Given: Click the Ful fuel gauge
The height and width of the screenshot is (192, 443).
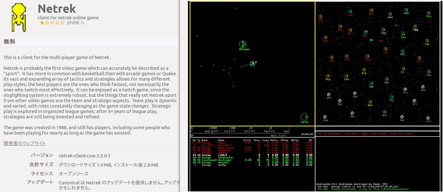Looking at the screenshot, I should (220, 129).
